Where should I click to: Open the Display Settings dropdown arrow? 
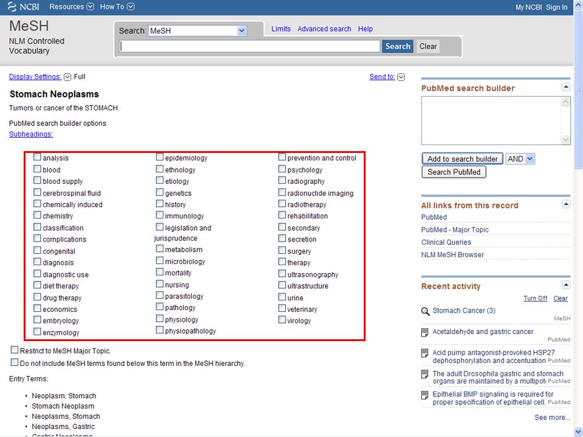67,77
